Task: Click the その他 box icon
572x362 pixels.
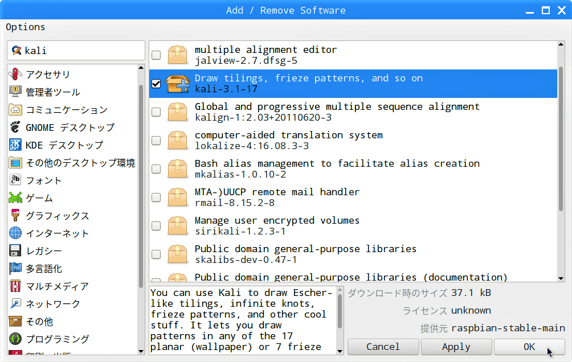Action: [x=15, y=321]
